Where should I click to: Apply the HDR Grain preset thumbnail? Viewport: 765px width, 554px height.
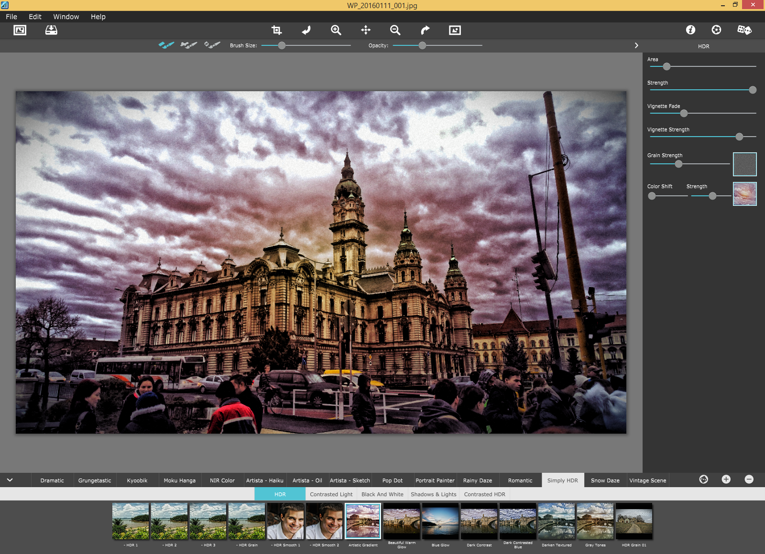(247, 522)
